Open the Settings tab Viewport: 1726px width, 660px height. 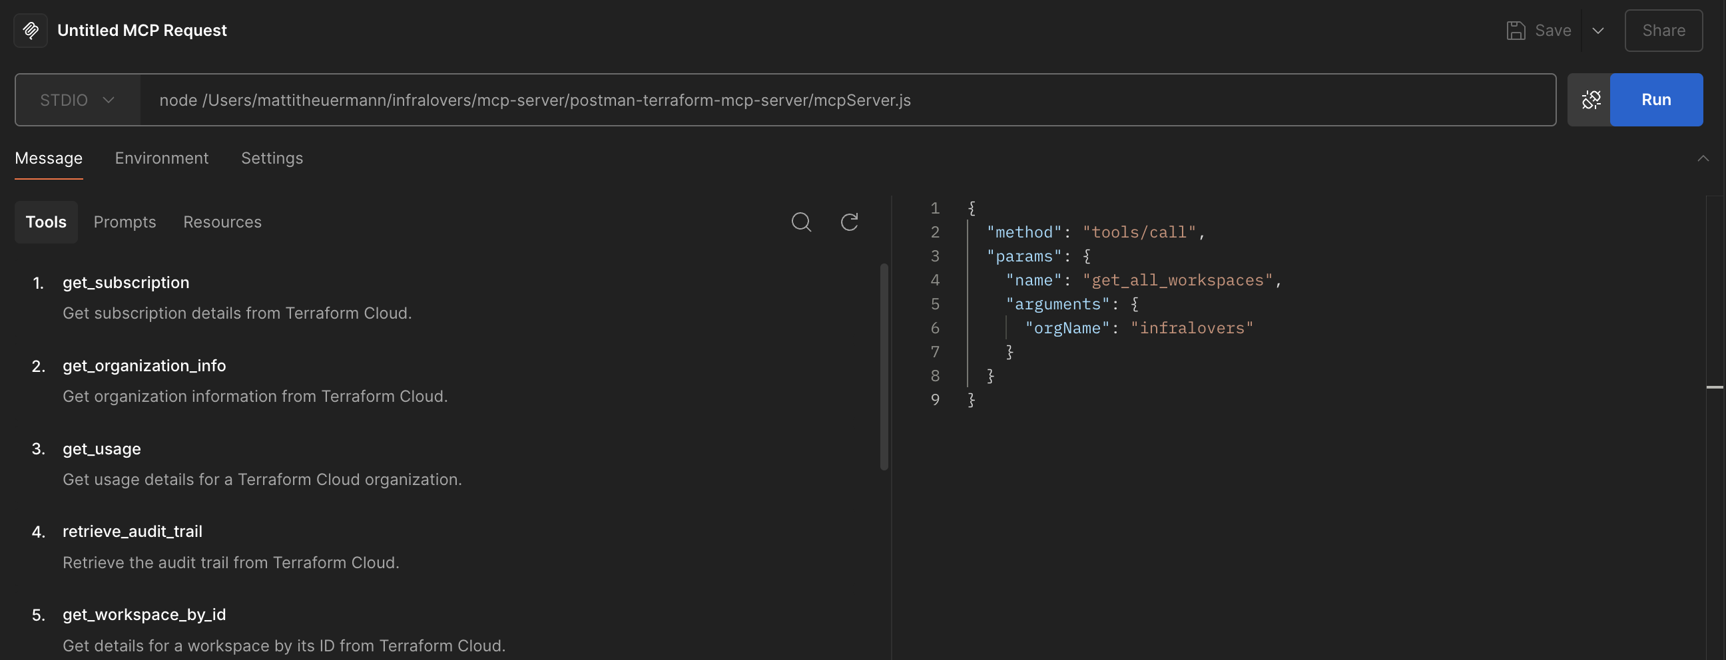click(272, 158)
